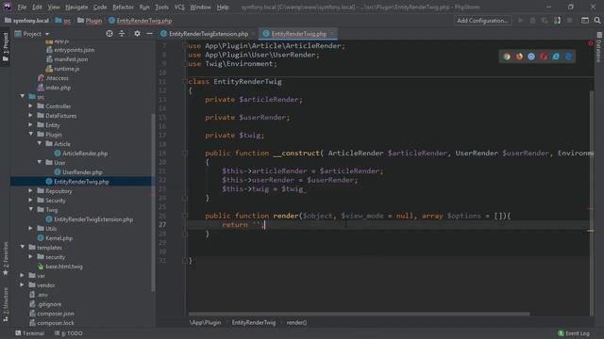
Task: Toggle fold marker at __construct function
Action: coord(185,153)
